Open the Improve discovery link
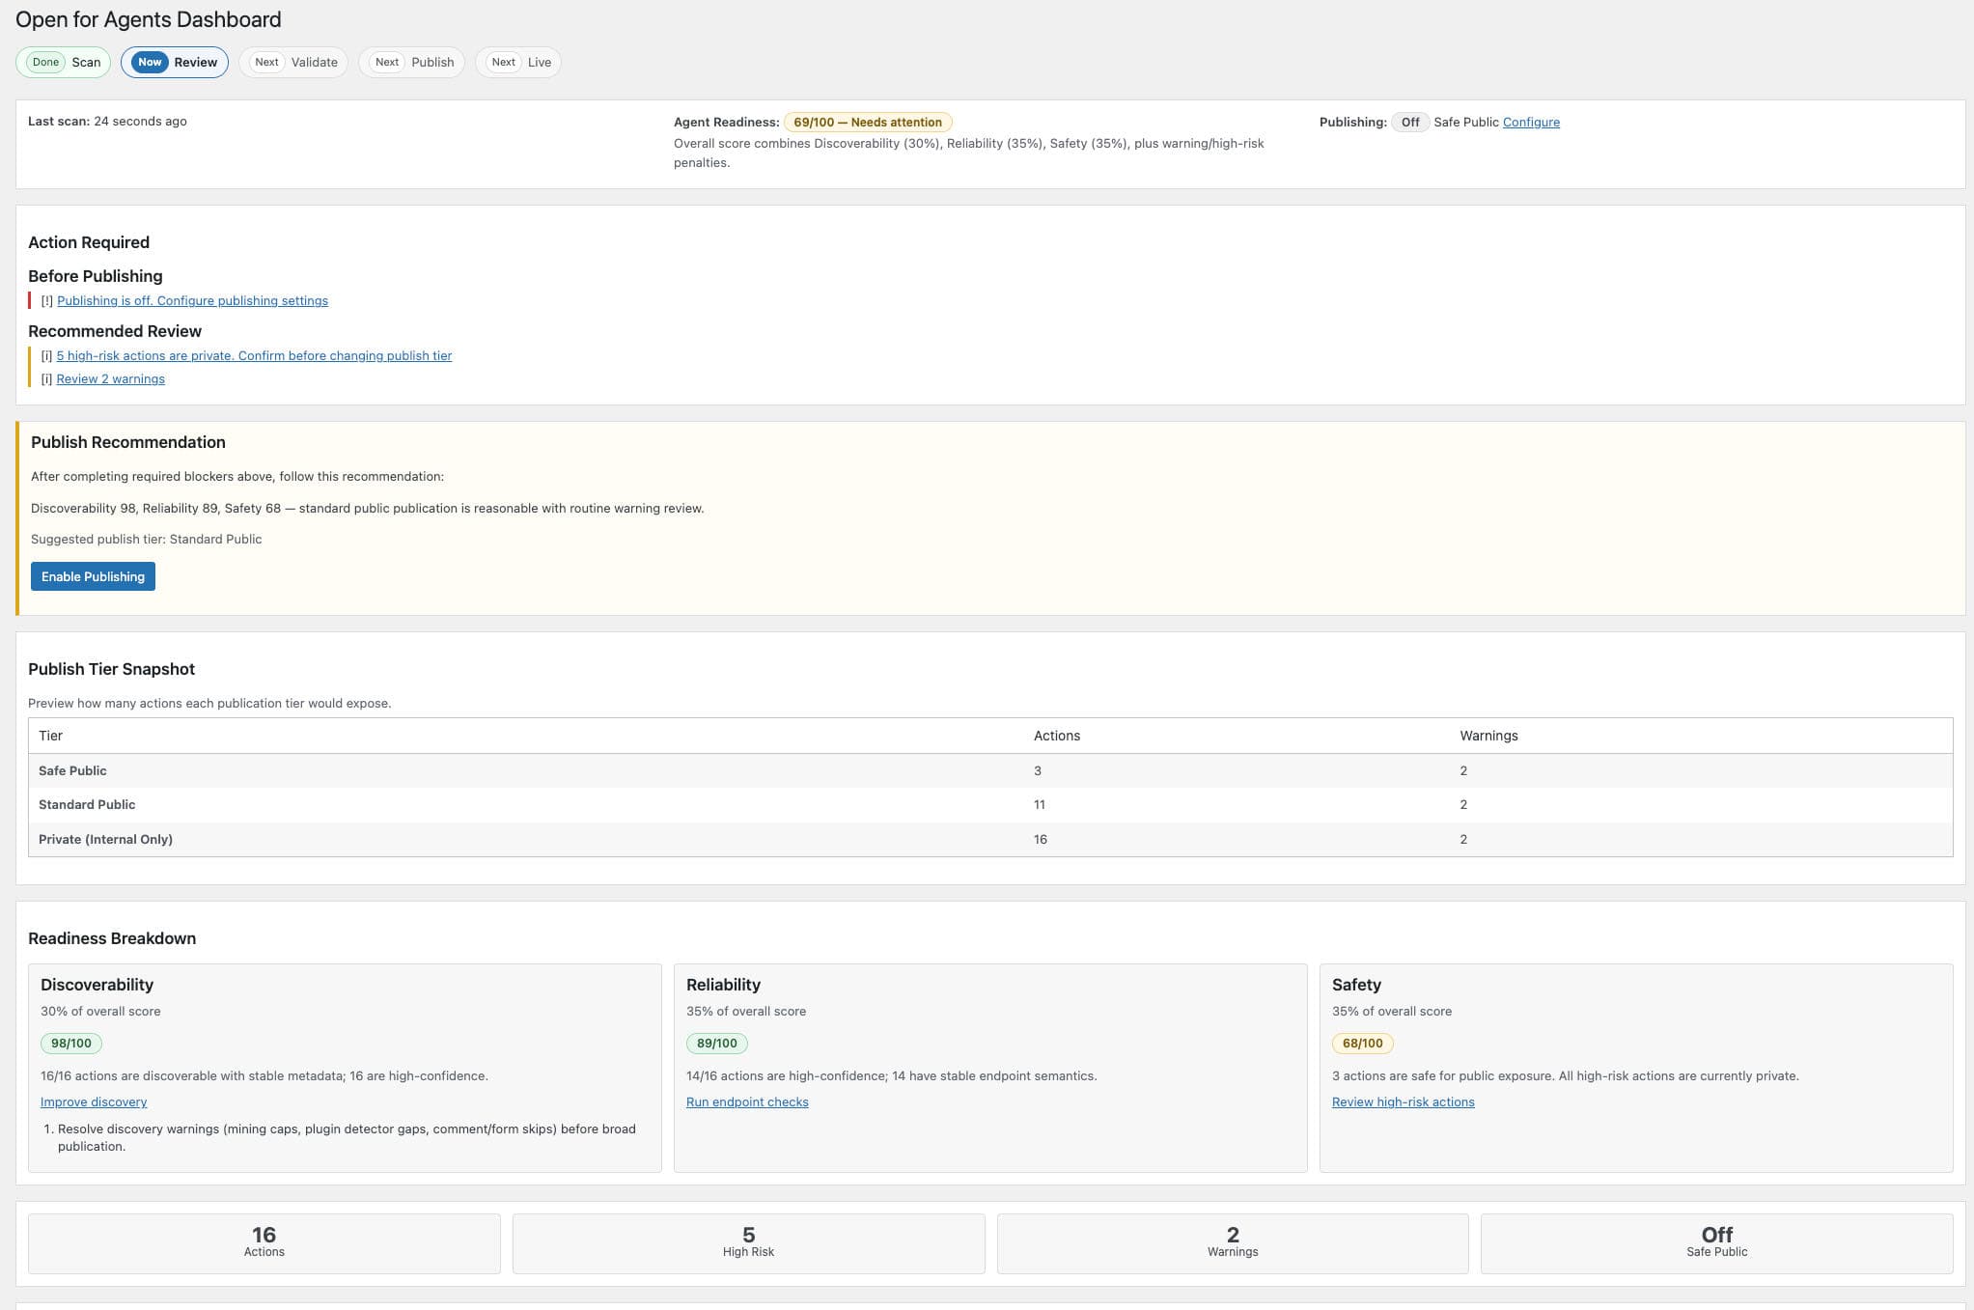The image size is (1974, 1310). (94, 1101)
